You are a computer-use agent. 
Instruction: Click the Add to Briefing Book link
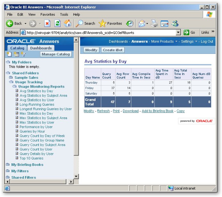(158, 111)
